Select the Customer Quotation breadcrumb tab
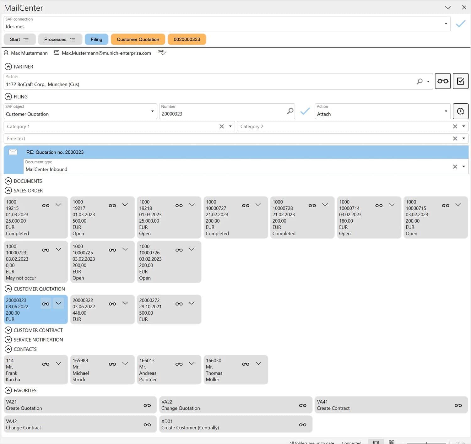The image size is (471, 444). [x=138, y=39]
